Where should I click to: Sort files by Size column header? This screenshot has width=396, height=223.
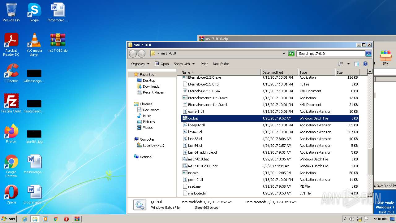pyautogui.click(x=347, y=72)
